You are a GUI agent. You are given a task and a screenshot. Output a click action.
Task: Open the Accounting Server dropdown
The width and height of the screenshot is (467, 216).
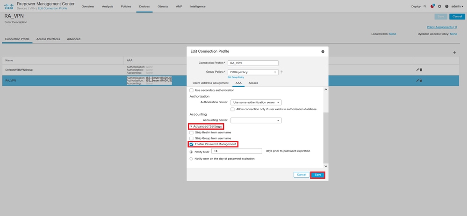point(256,120)
